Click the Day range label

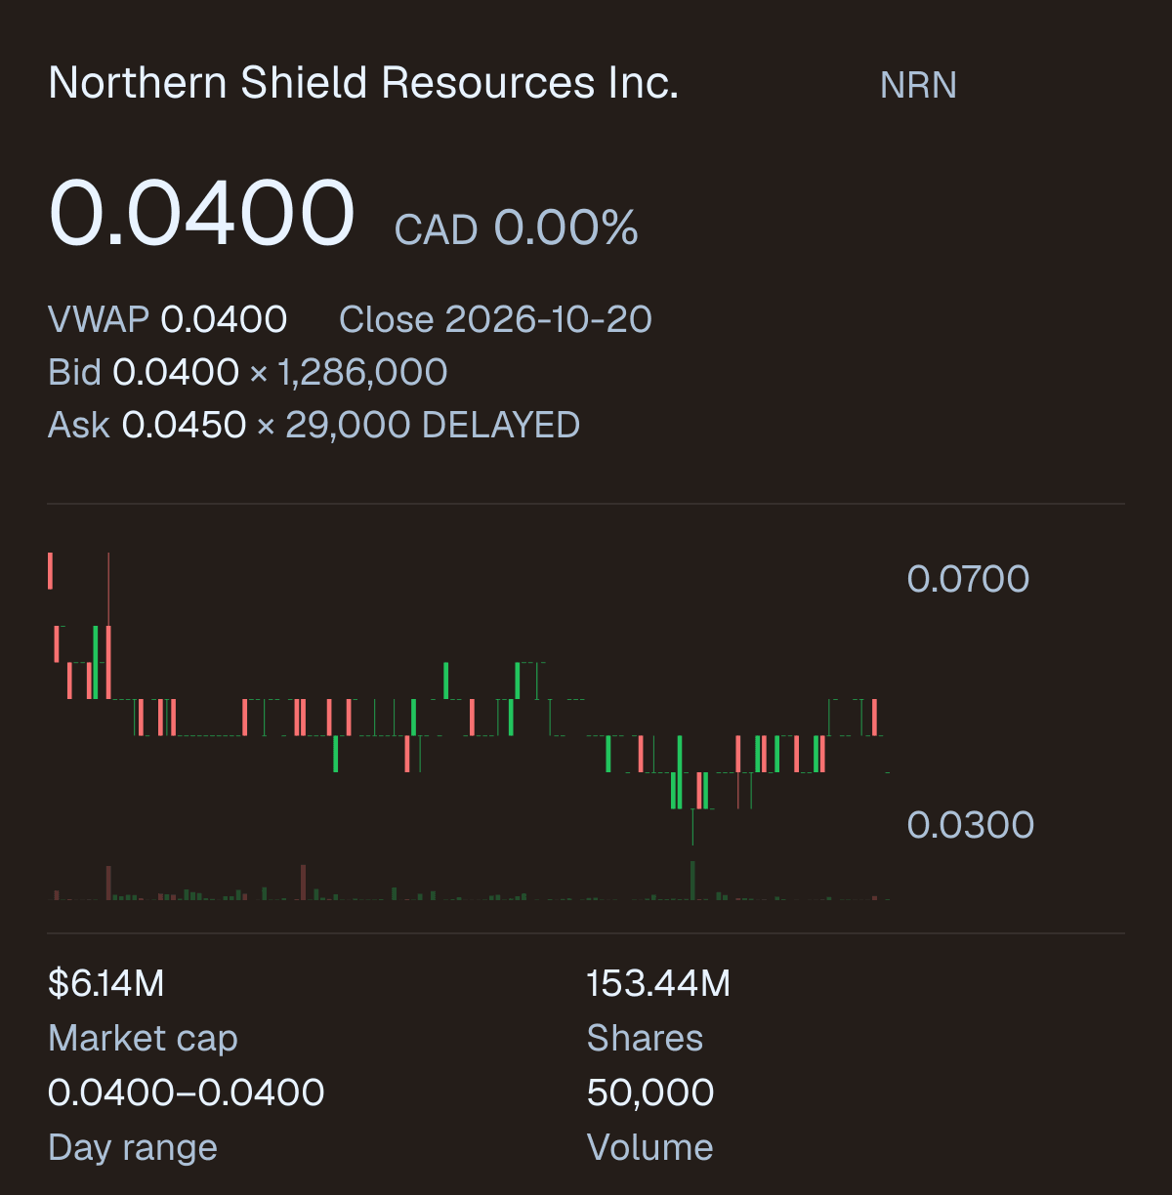tap(133, 1147)
